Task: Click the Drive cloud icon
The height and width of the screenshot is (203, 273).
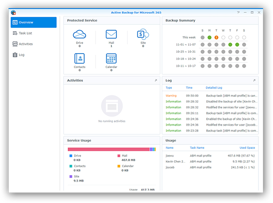Action: coord(80,35)
